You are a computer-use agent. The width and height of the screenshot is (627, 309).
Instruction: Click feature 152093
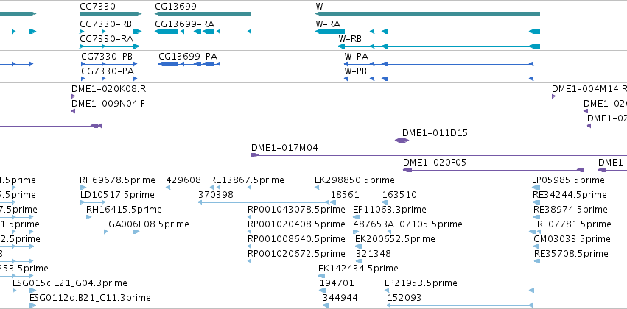click(x=460, y=305)
